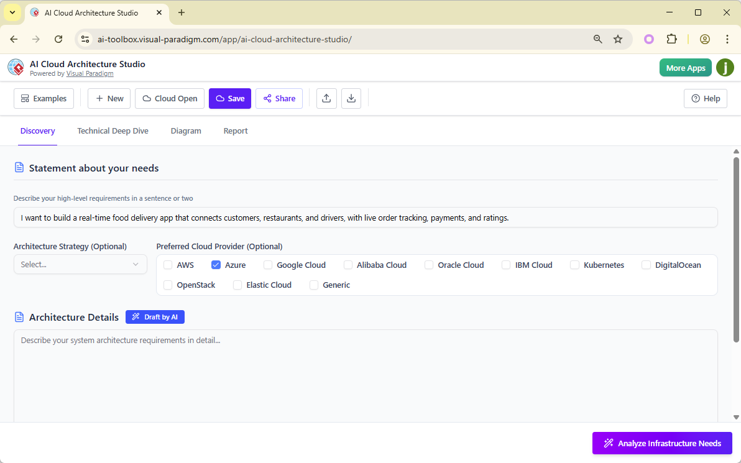Click the download toolbar icon
This screenshot has width=741, height=463.
click(351, 98)
